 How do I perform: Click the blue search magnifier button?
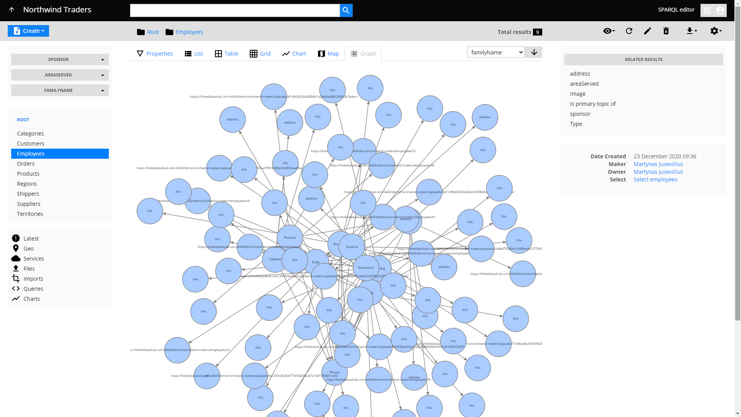(x=346, y=10)
